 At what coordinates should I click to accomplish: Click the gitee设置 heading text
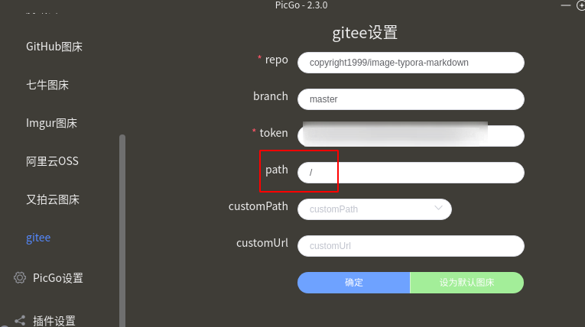365,33
